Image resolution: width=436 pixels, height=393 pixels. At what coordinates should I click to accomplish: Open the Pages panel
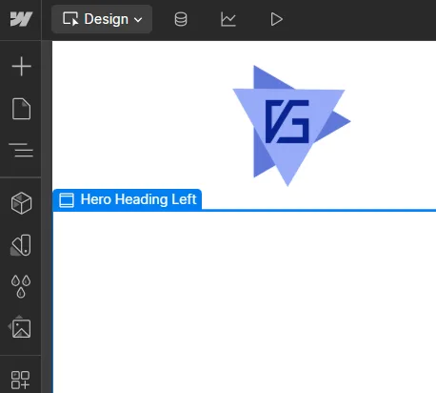click(x=21, y=109)
